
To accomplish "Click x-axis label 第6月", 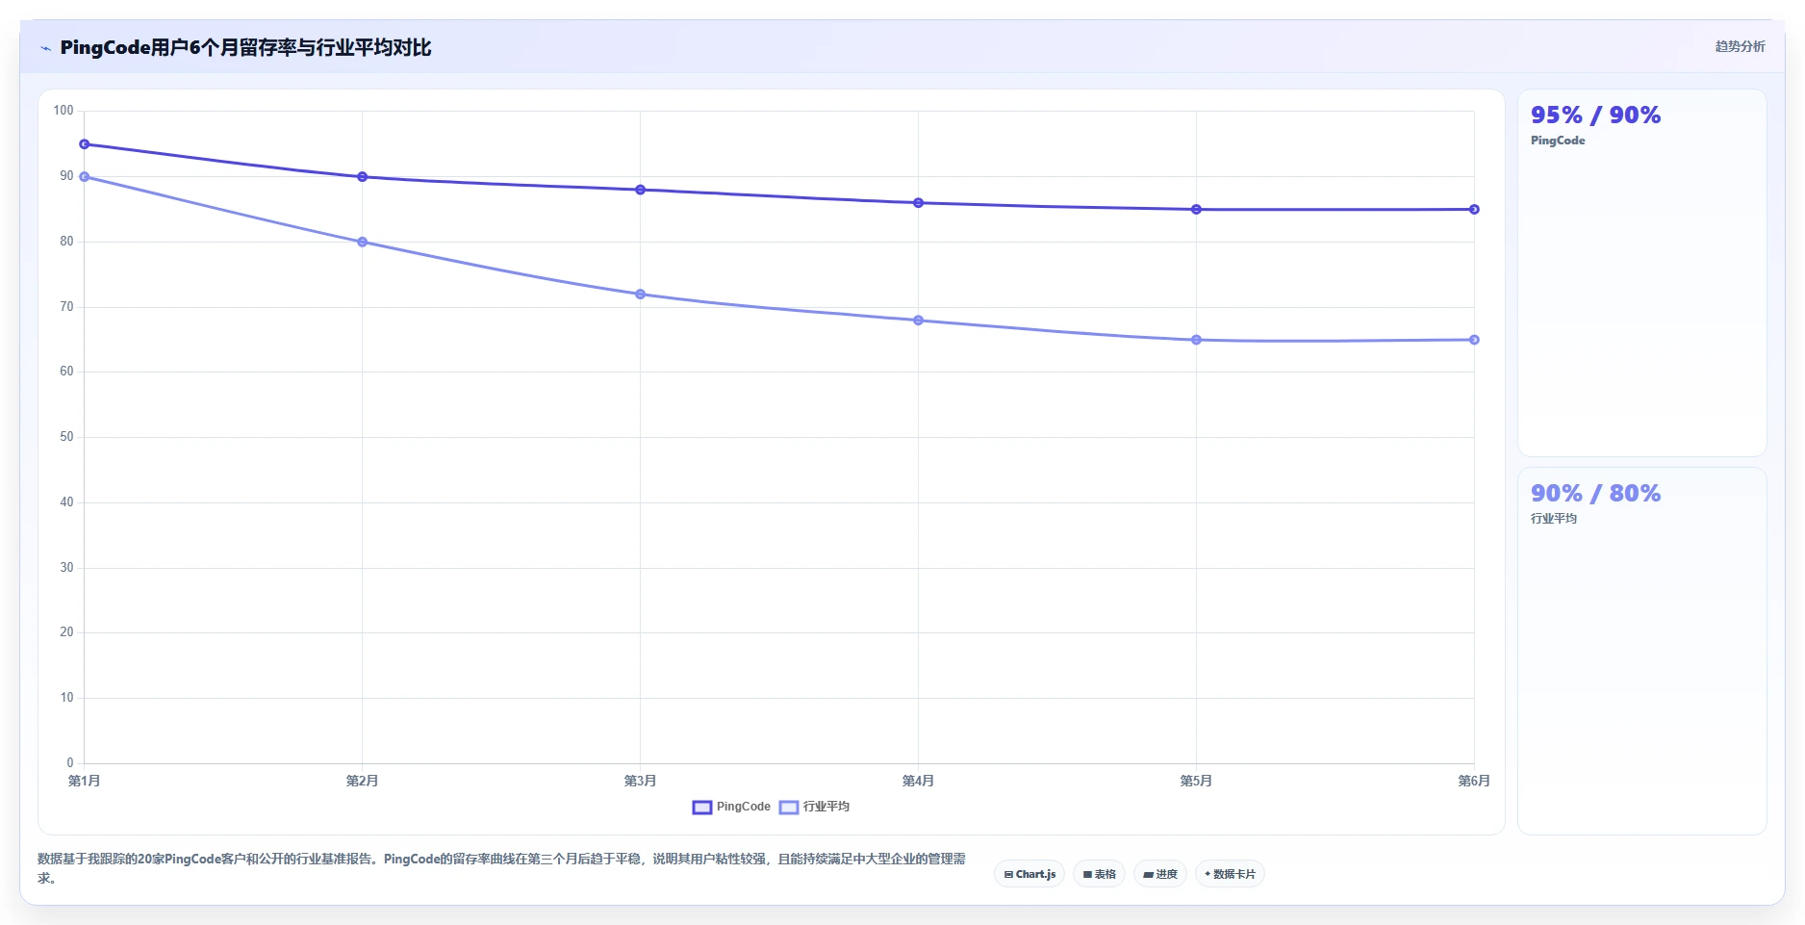I will tap(1474, 781).
